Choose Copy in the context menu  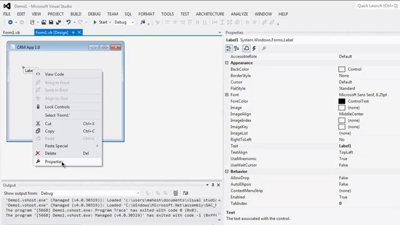pyautogui.click(x=68, y=131)
